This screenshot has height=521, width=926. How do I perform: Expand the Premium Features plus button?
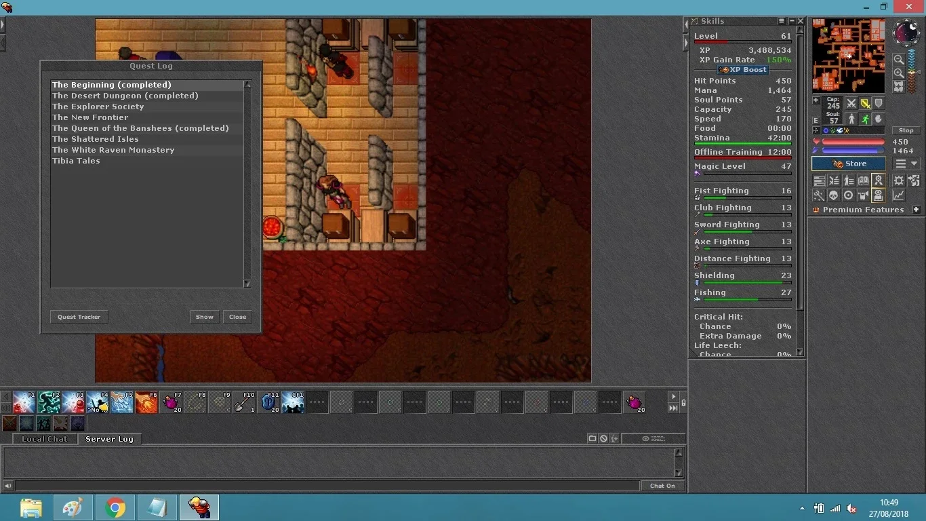917,210
